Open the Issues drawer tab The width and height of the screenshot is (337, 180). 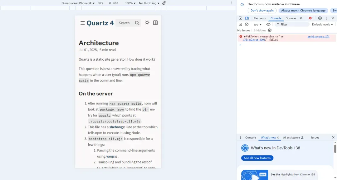click(315, 137)
